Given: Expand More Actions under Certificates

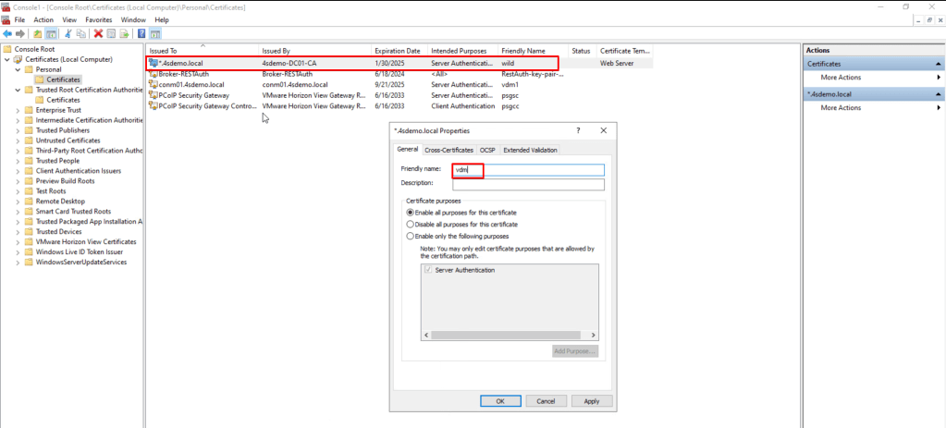Looking at the screenshot, I should (x=841, y=78).
